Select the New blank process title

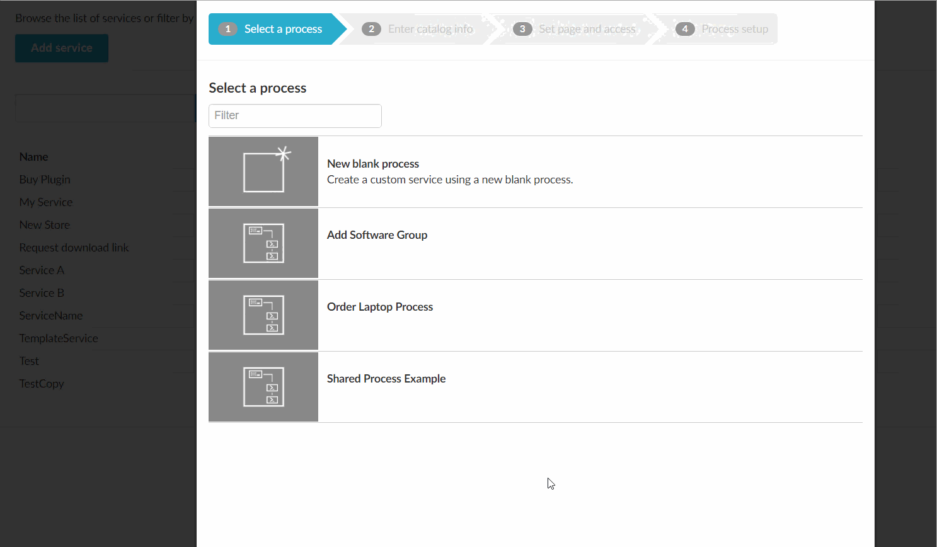pos(373,164)
